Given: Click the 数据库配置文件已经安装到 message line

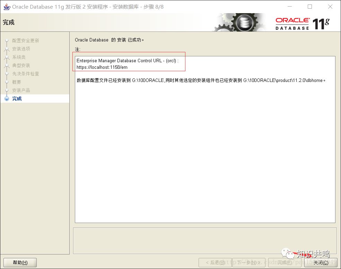Looking at the screenshot, I should point(201,81).
